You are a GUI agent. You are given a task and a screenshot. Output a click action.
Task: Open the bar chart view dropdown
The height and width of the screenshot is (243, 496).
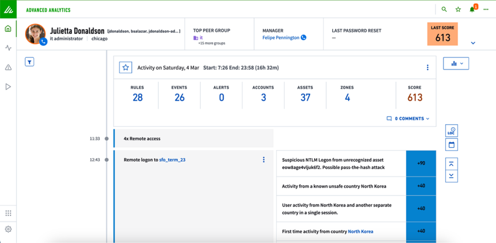456,63
